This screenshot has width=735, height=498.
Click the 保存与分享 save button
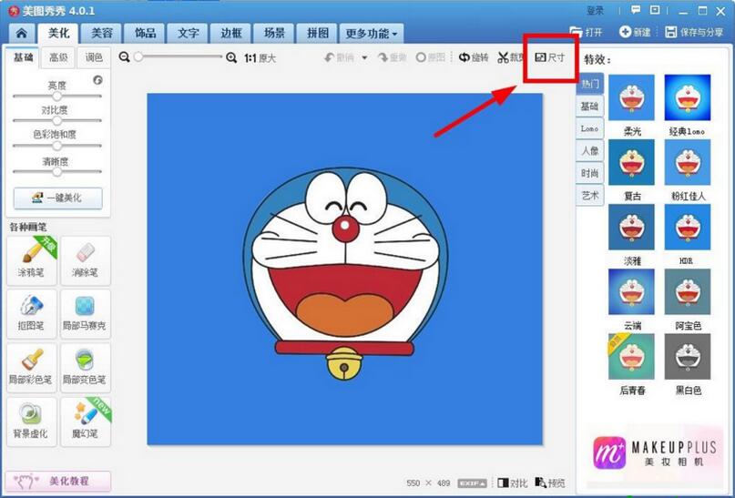point(694,32)
